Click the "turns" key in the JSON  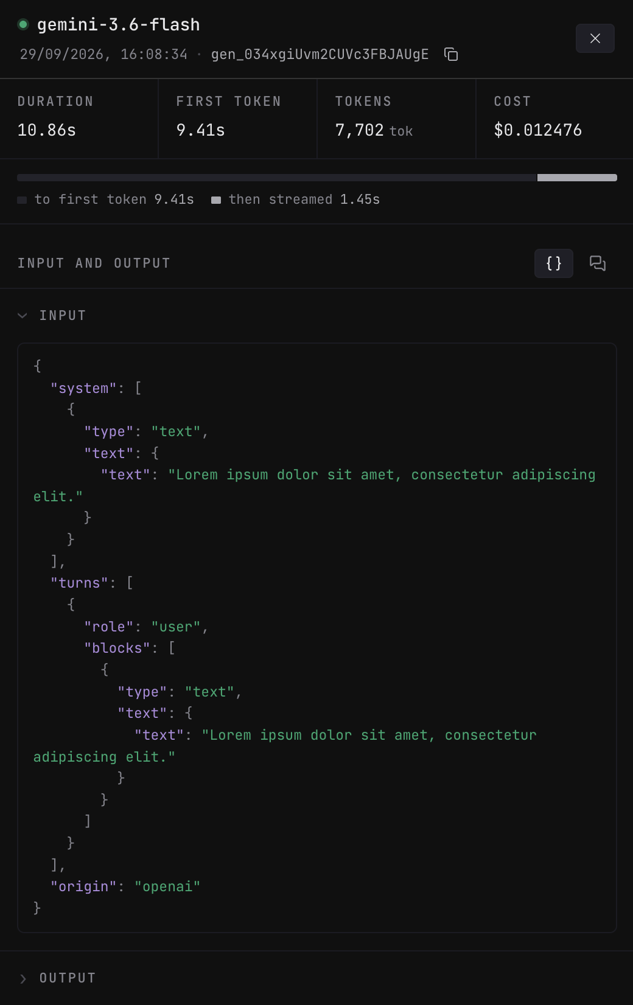click(x=79, y=583)
